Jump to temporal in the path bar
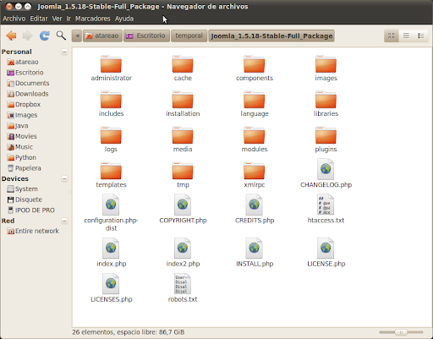The width and height of the screenshot is (433, 339). [x=189, y=36]
